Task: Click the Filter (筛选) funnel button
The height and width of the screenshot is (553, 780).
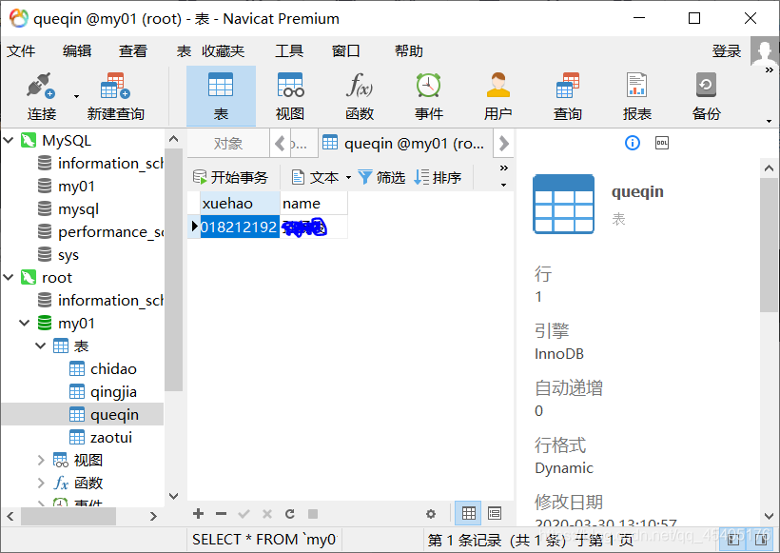Action: tap(381, 177)
